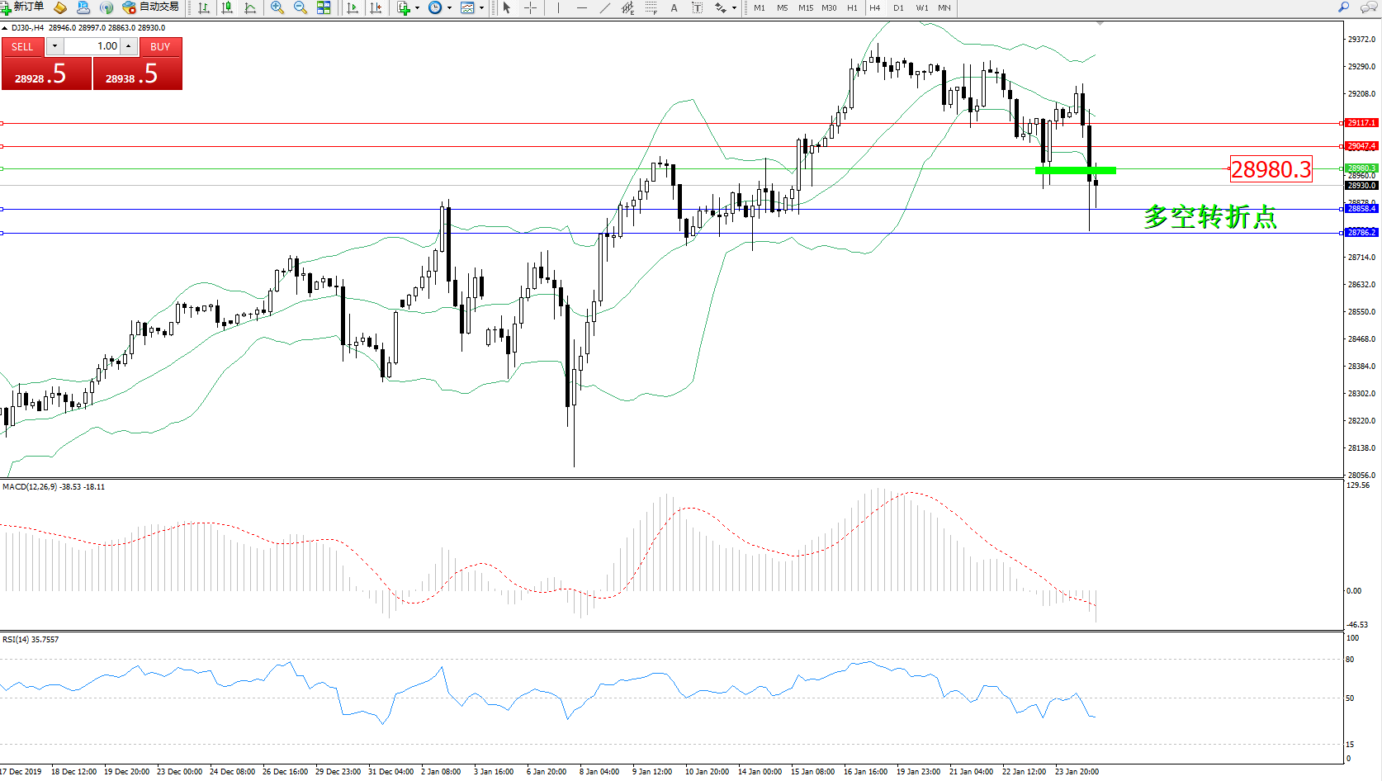
Task: Select the trendline drawing tool
Action: click(x=605, y=7)
